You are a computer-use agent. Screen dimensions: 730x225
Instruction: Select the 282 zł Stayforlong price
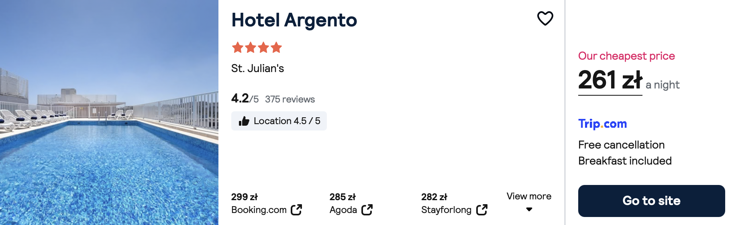point(434,197)
